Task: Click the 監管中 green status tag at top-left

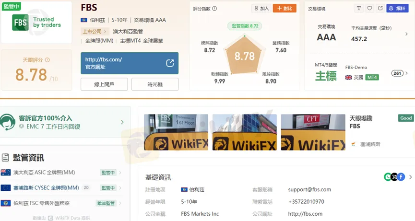Action: click(12, 6)
